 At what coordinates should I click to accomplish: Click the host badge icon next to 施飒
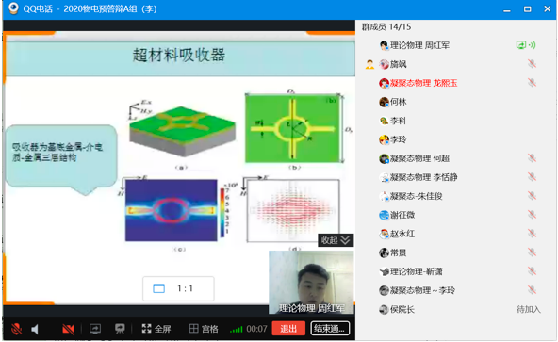[x=369, y=64]
